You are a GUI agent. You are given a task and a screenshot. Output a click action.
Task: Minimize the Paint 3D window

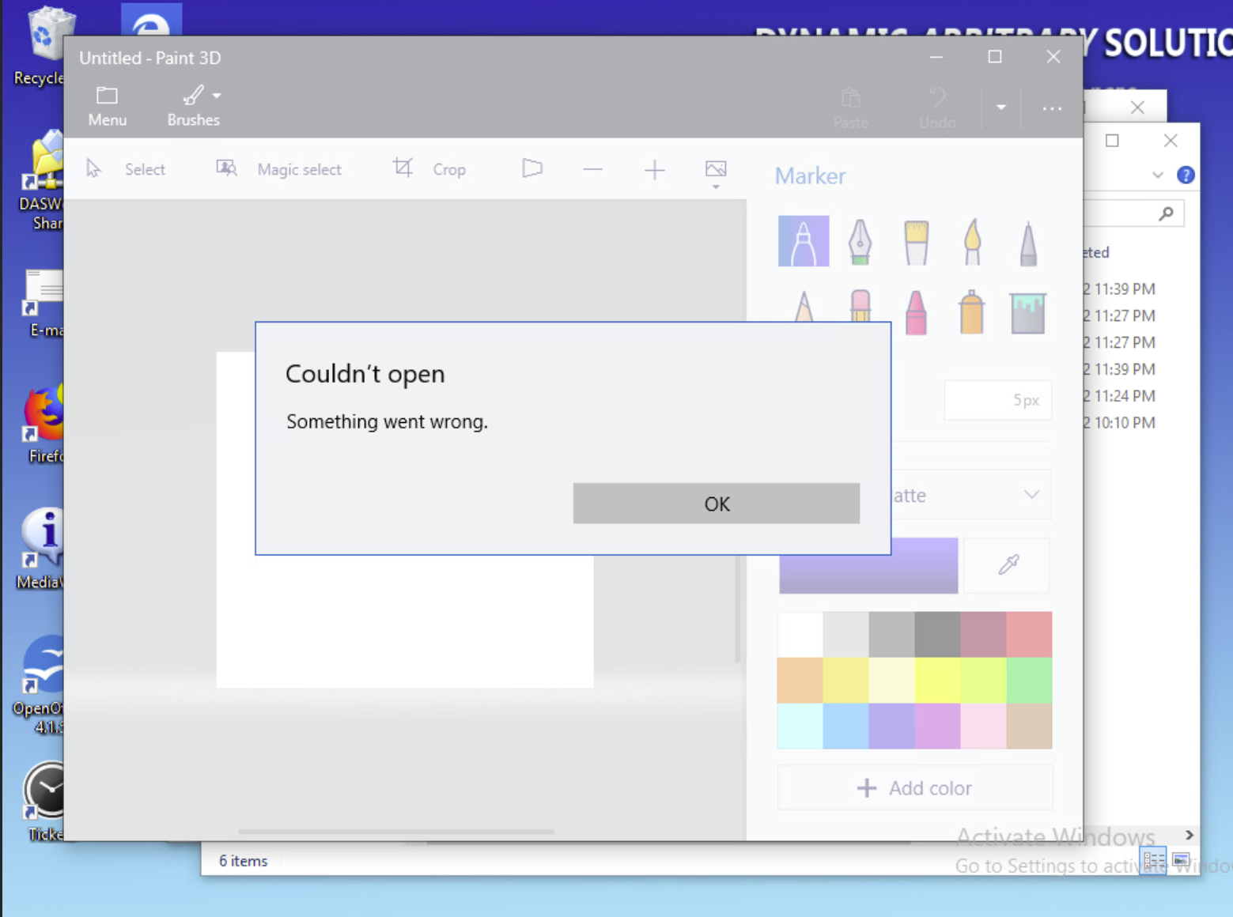936,57
